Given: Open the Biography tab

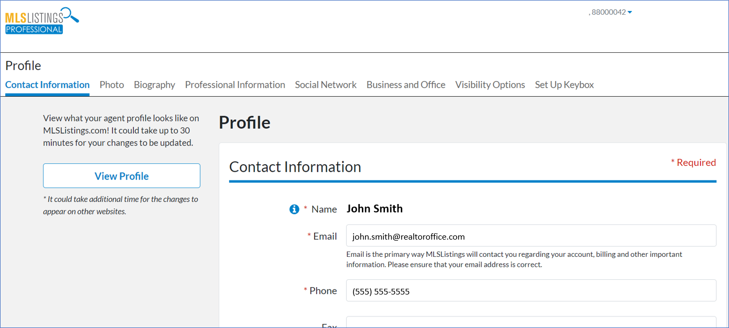Looking at the screenshot, I should tap(154, 85).
